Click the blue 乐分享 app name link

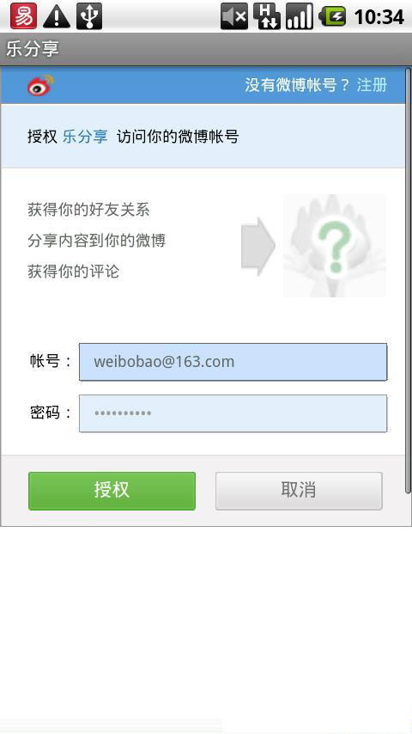point(85,136)
